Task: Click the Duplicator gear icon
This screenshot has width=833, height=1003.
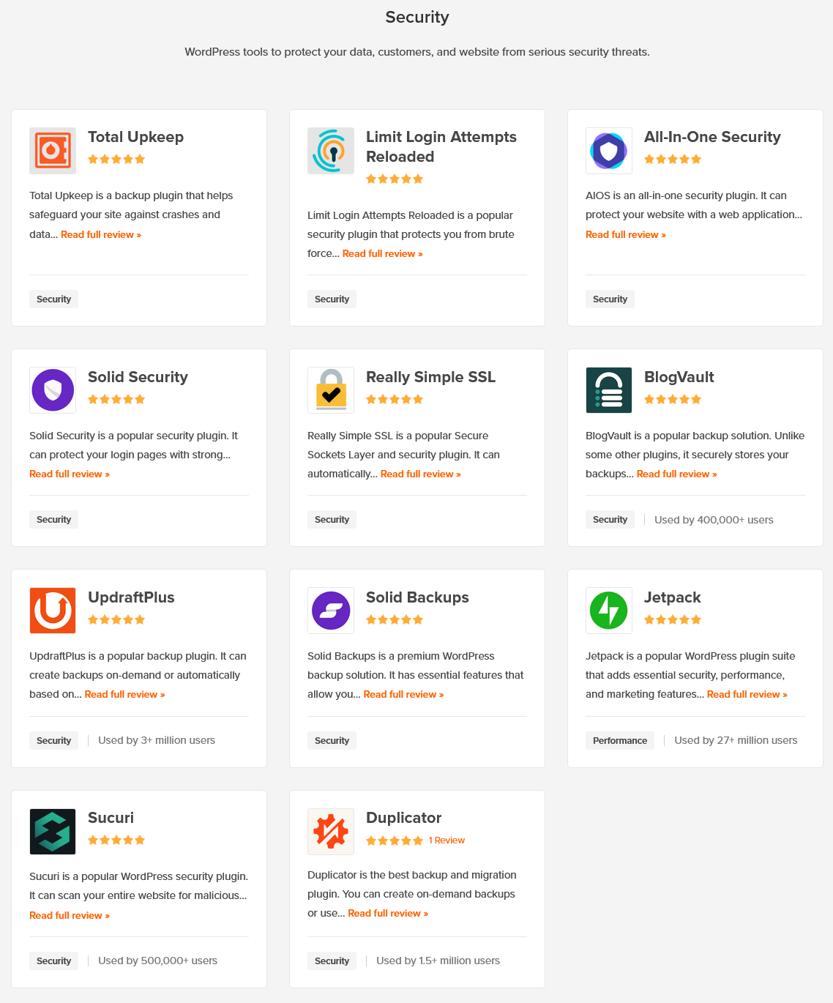Action: click(x=331, y=832)
